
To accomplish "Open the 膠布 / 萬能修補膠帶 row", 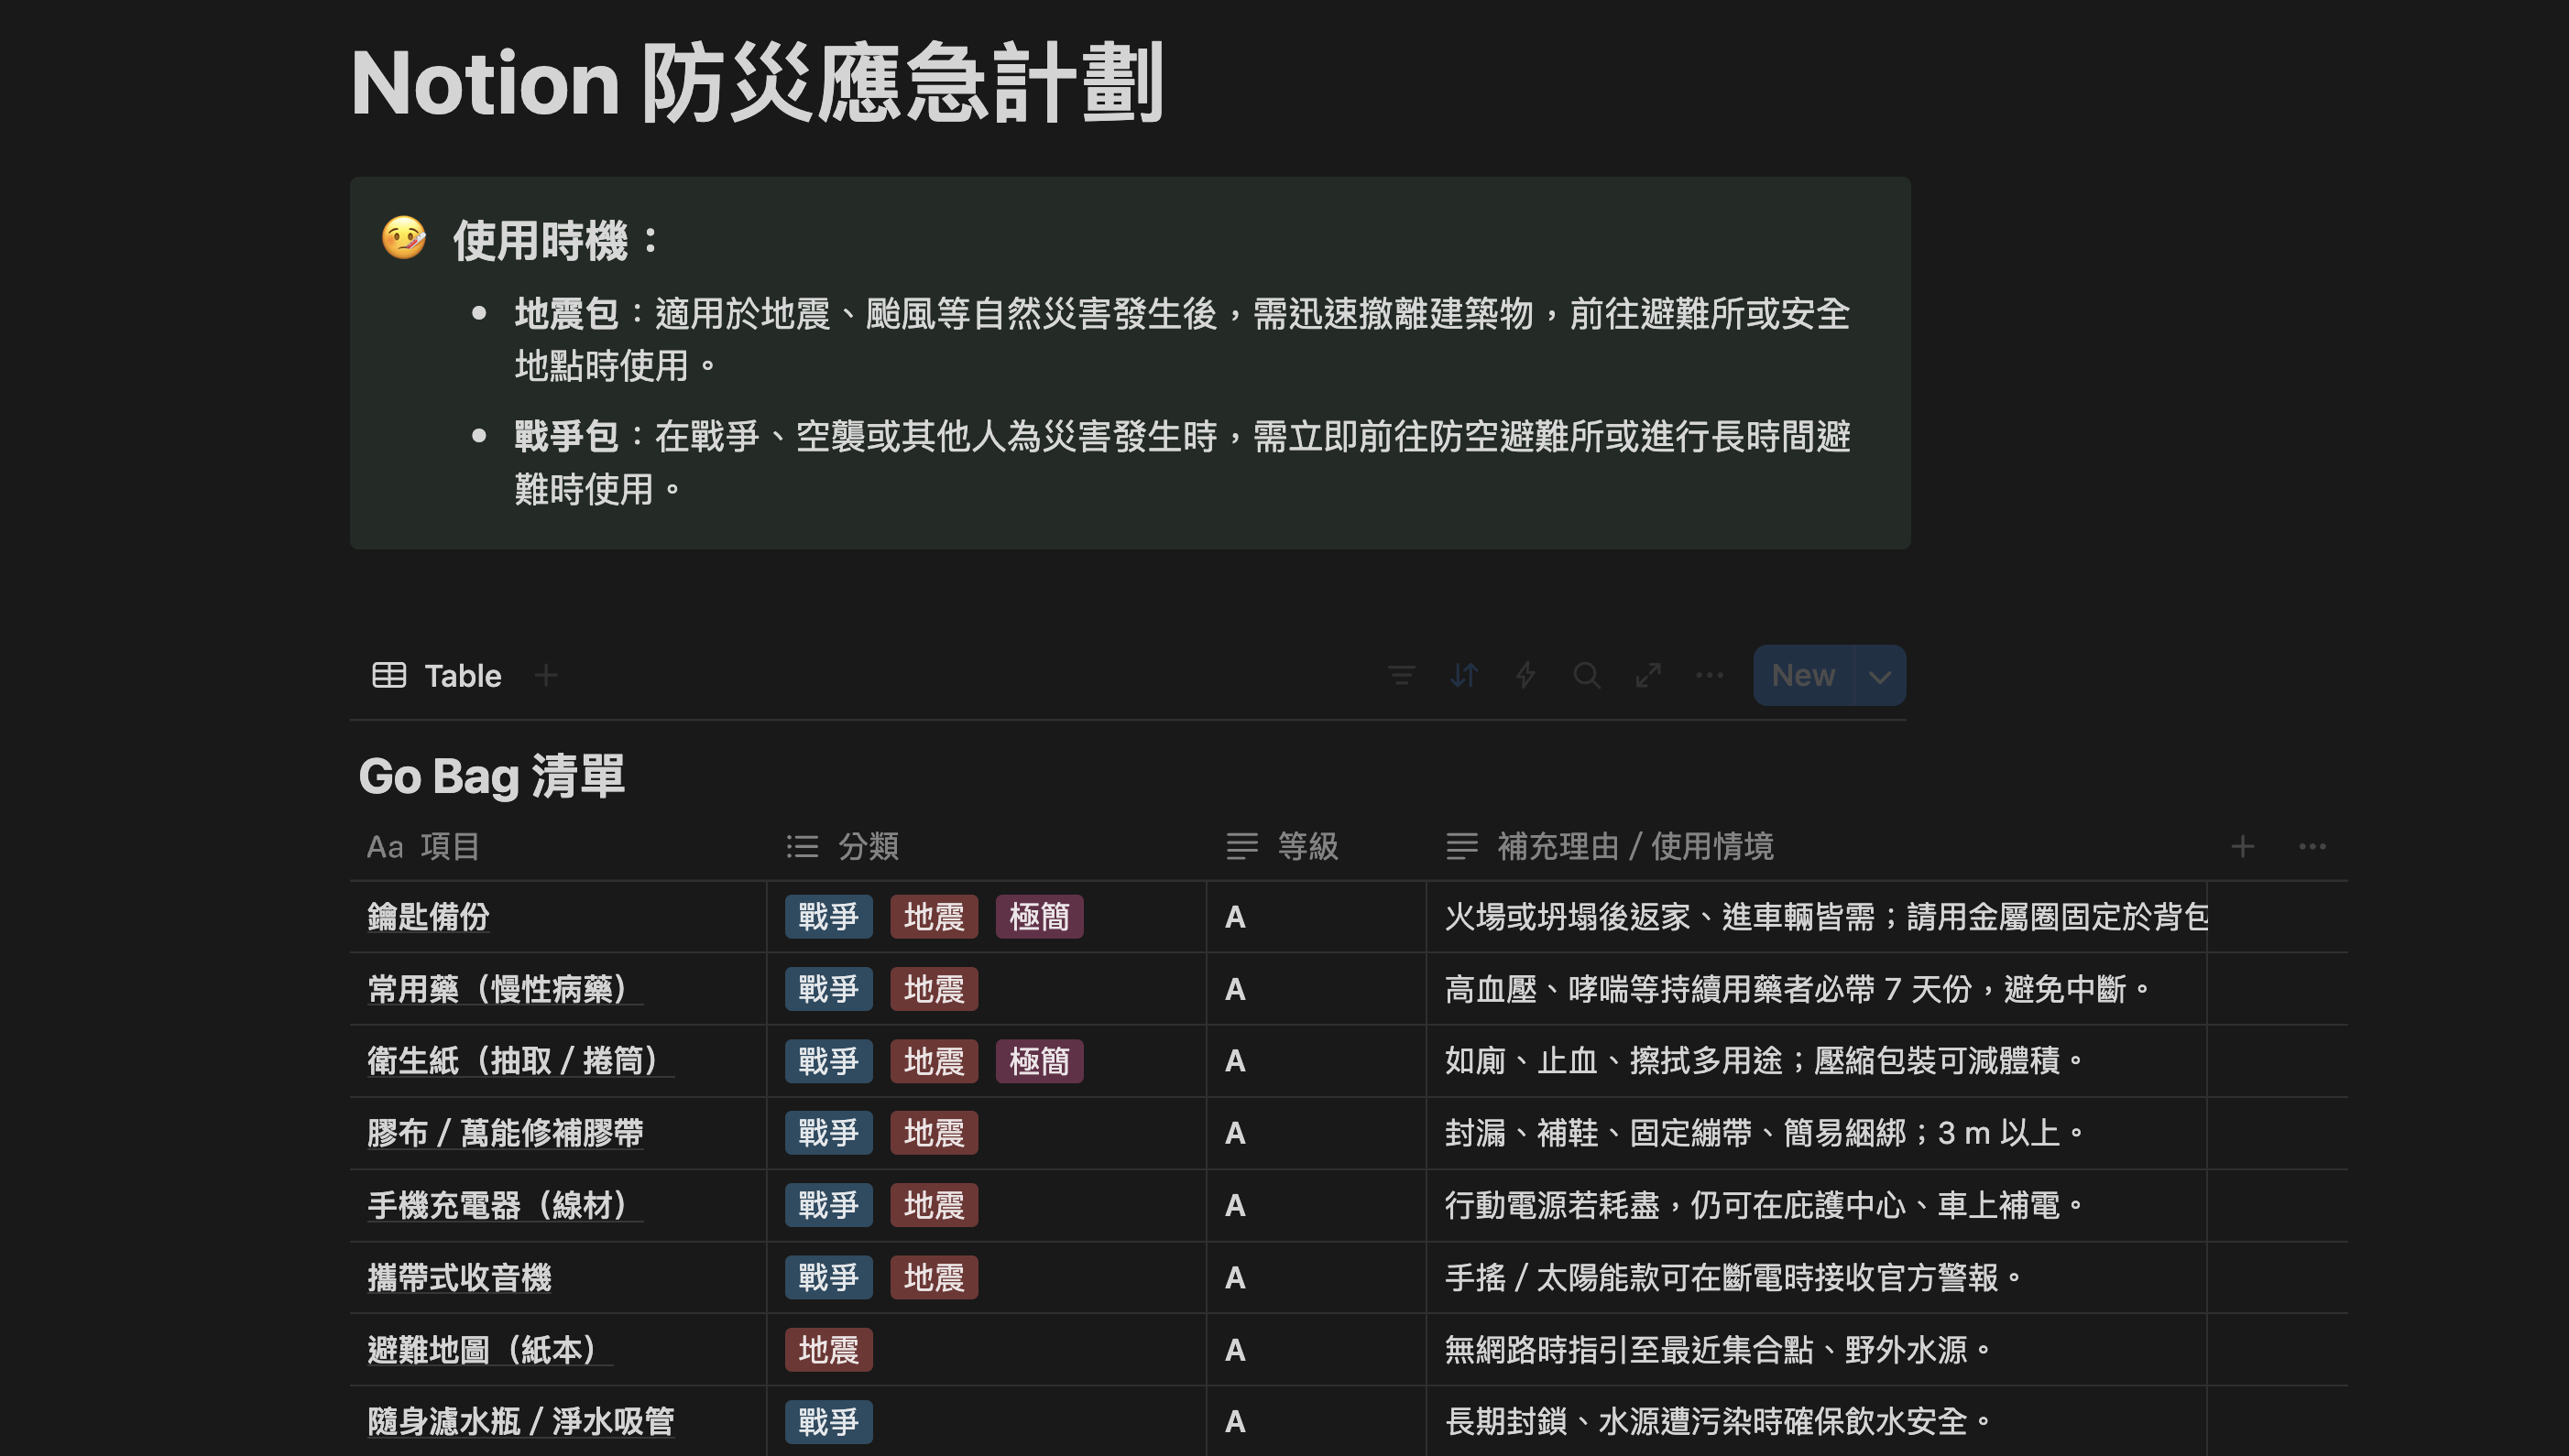I will tap(505, 1133).
